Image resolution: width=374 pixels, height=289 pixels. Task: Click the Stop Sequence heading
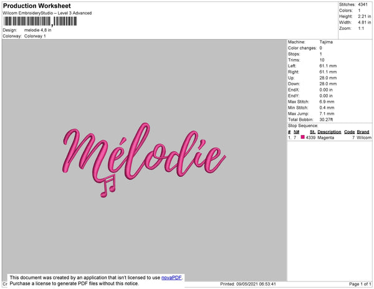(x=303, y=126)
